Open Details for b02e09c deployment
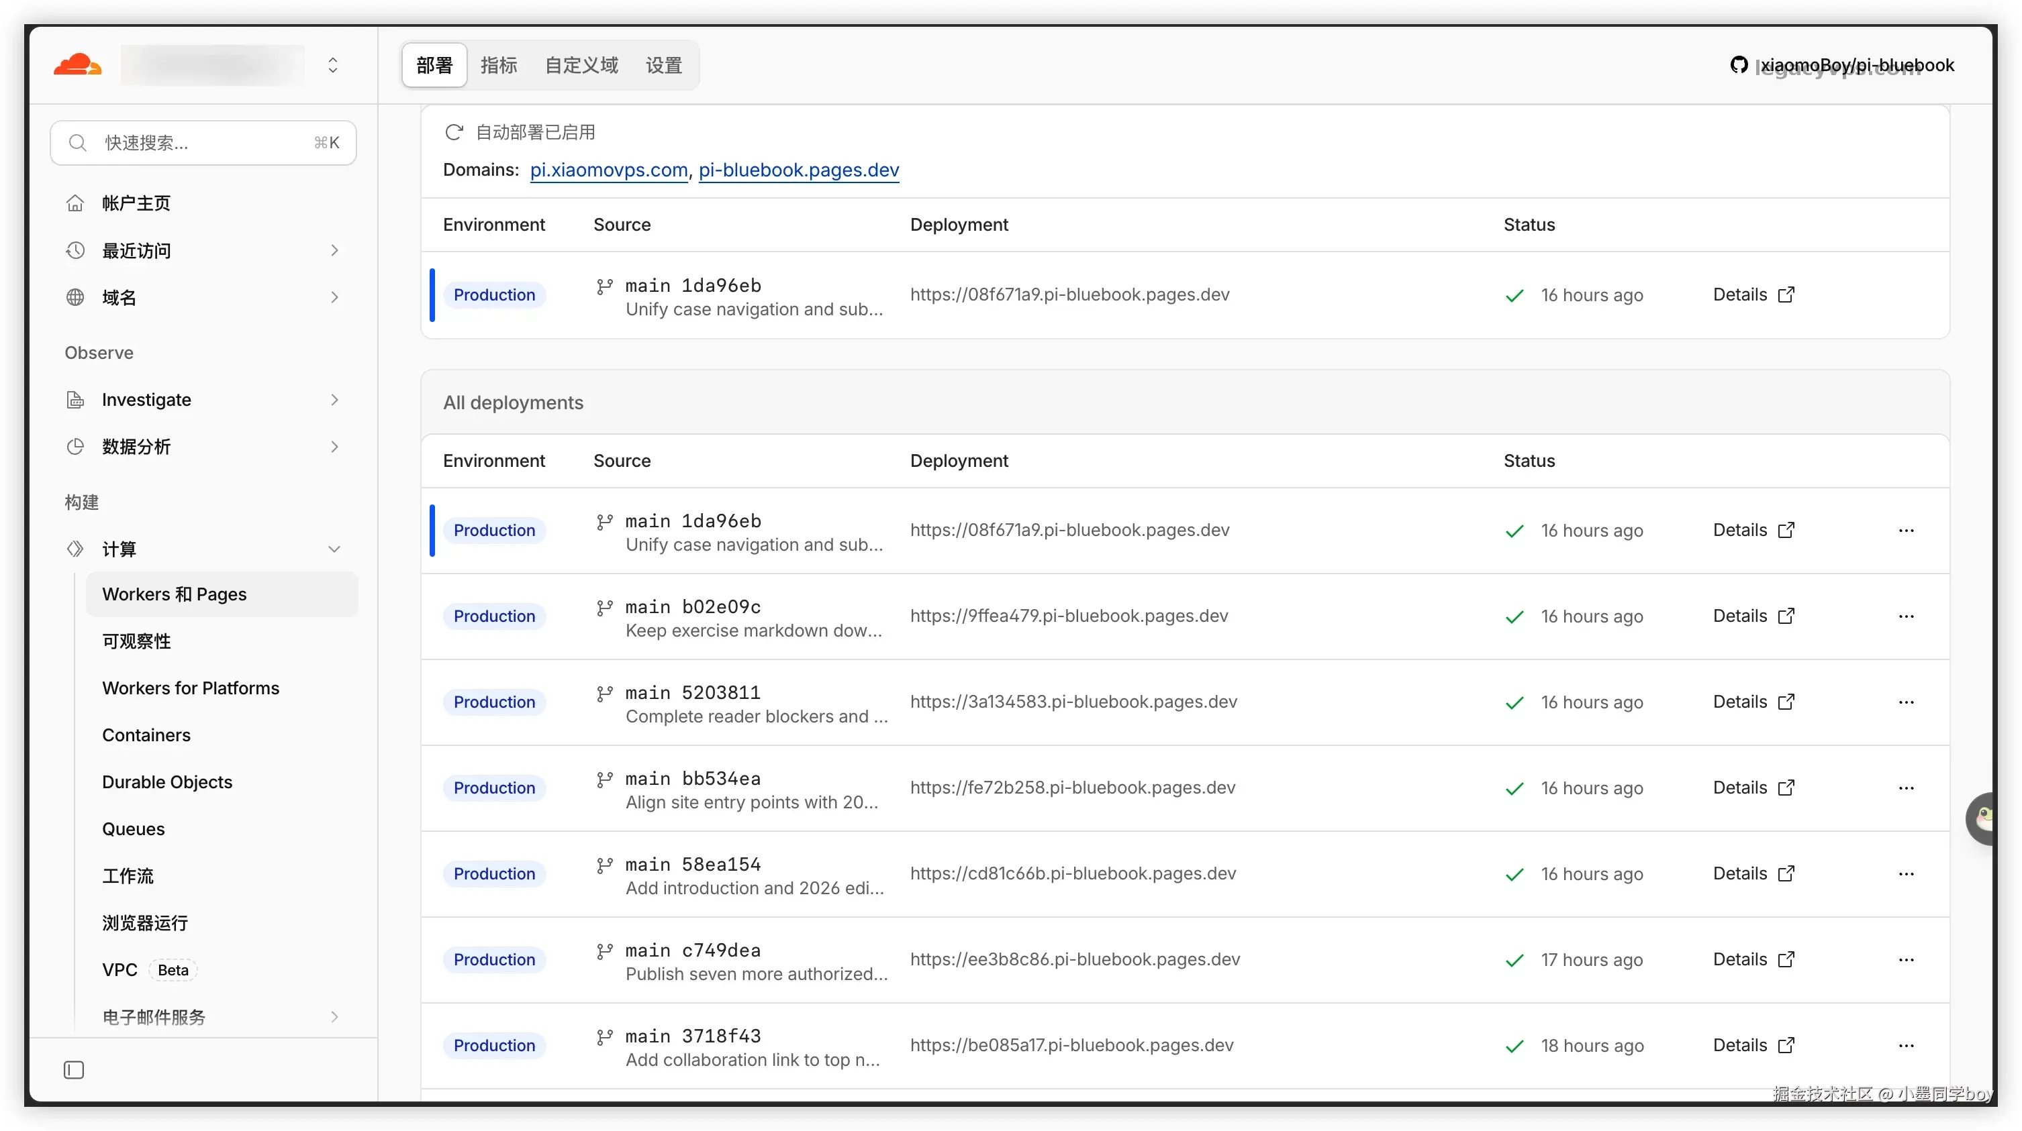This screenshot has width=2022, height=1131. click(x=1753, y=616)
